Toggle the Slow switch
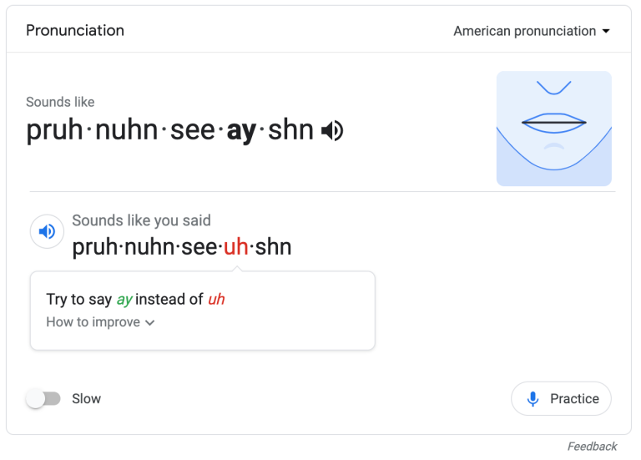 [43, 399]
